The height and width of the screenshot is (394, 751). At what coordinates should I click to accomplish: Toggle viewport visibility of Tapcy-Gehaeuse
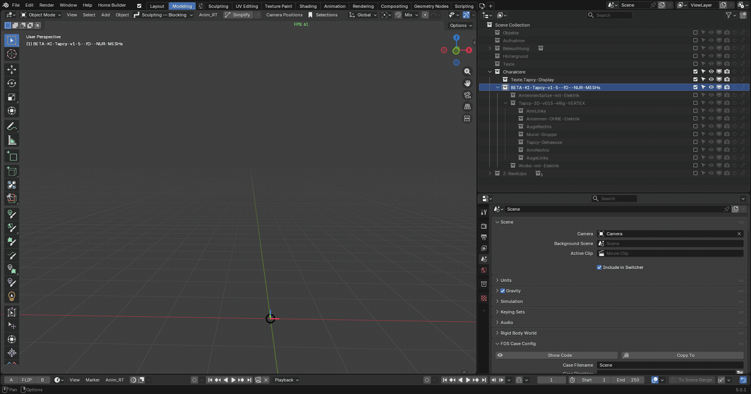click(x=711, y=142)
